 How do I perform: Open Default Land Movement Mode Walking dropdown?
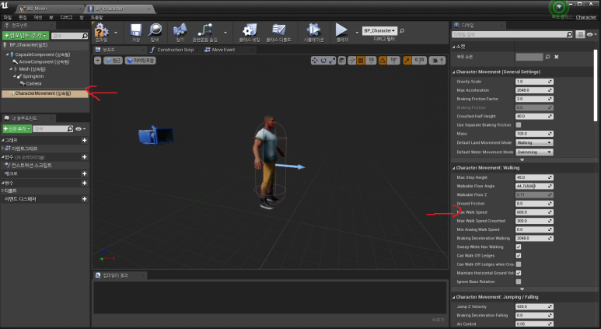[x=534, y=142]
